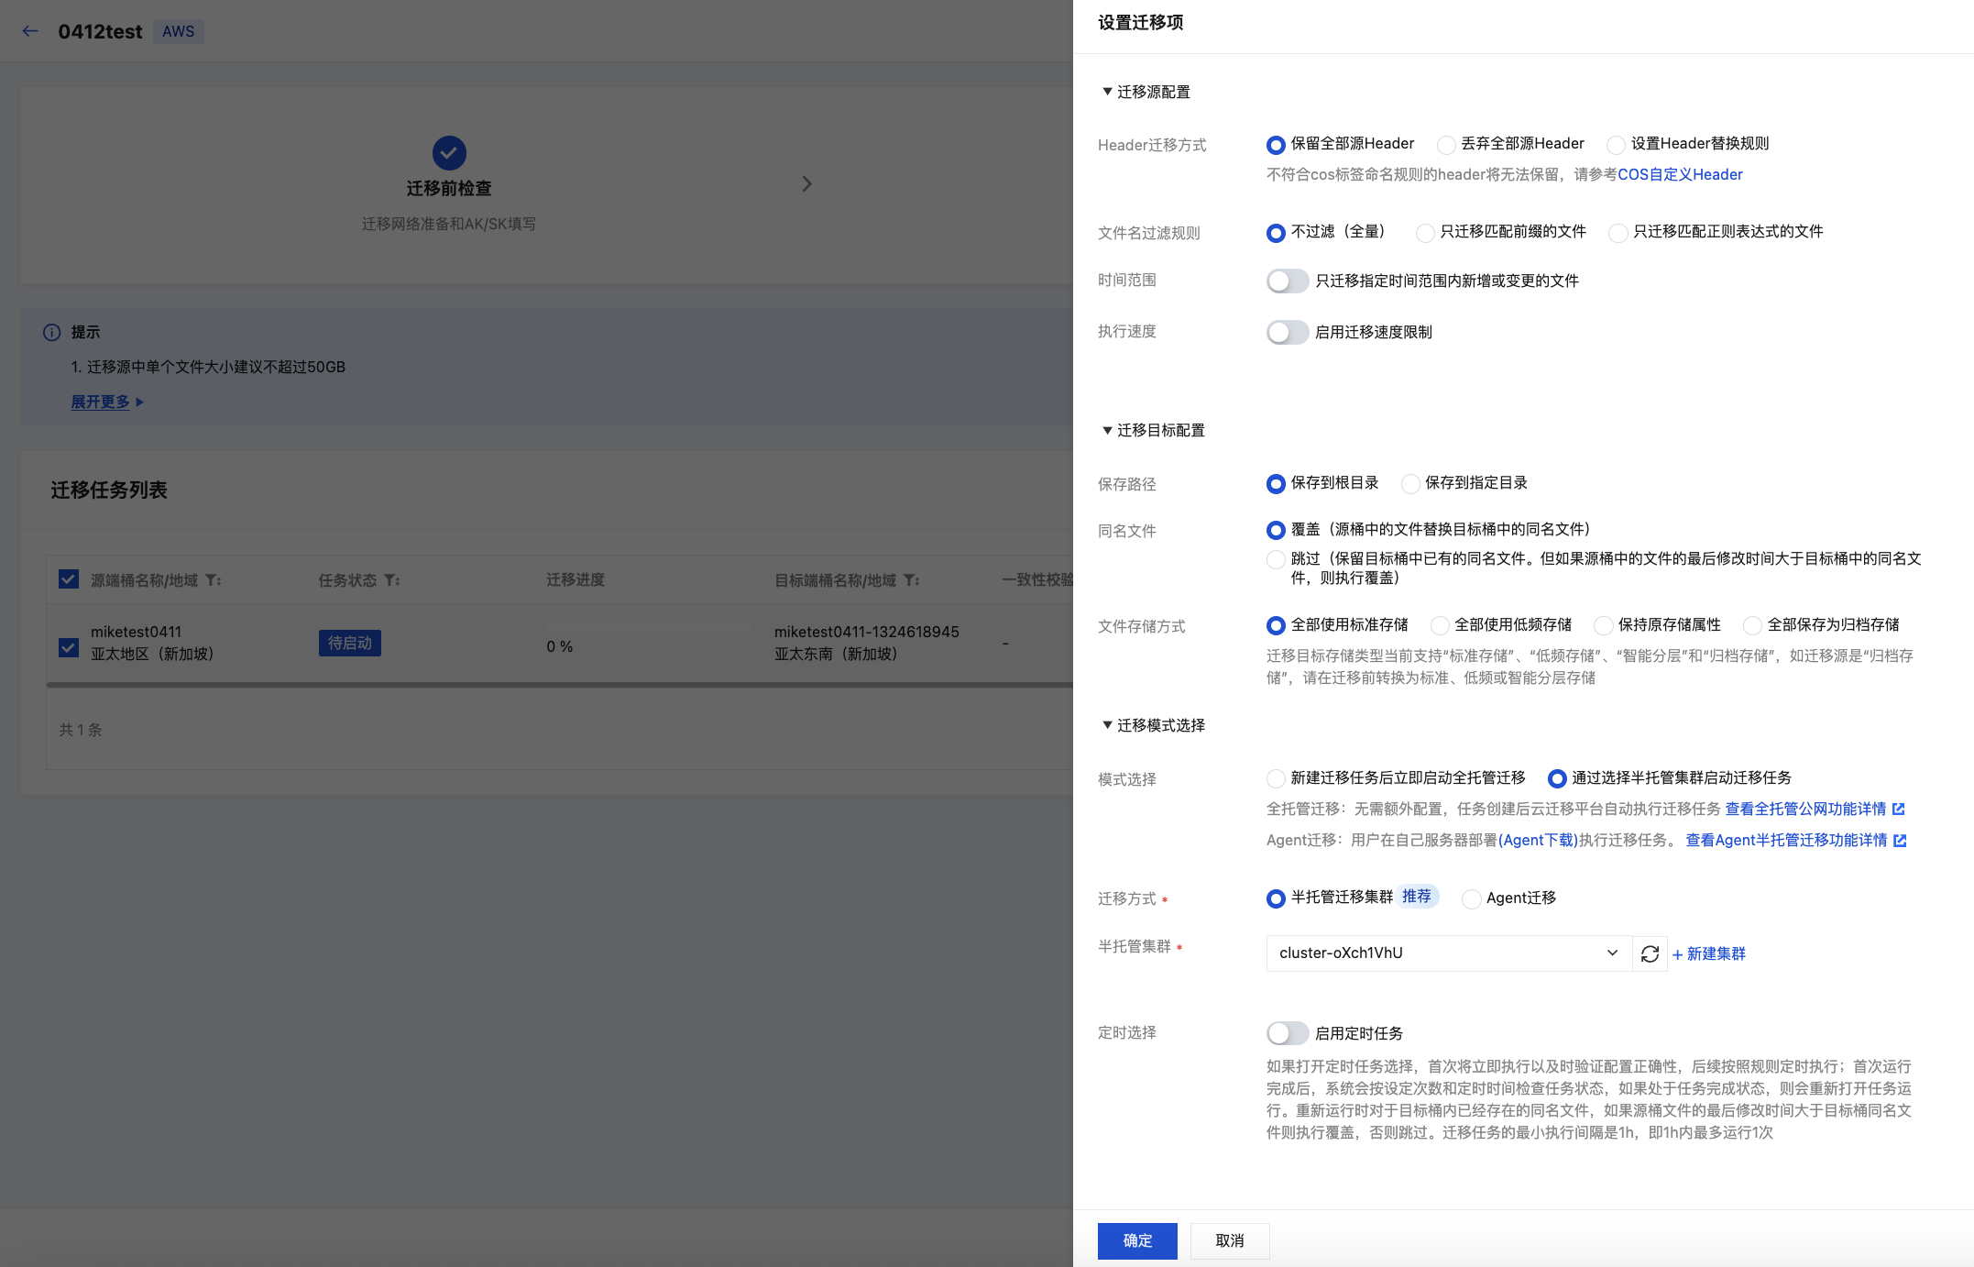Click the refresh cluster list icon
1974x1267 pixels.
(x=1650, y=953)
